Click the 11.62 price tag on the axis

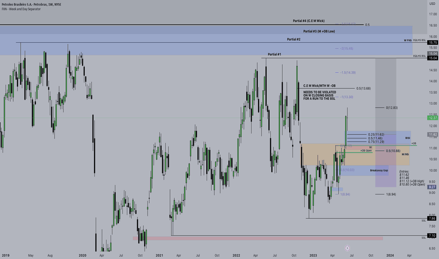[x=432, y=135]
